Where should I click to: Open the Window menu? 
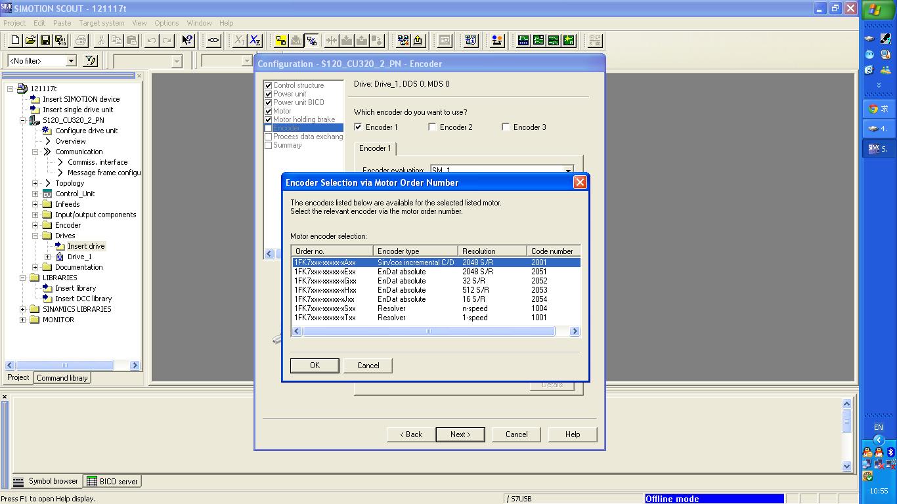tap(199, 23)
